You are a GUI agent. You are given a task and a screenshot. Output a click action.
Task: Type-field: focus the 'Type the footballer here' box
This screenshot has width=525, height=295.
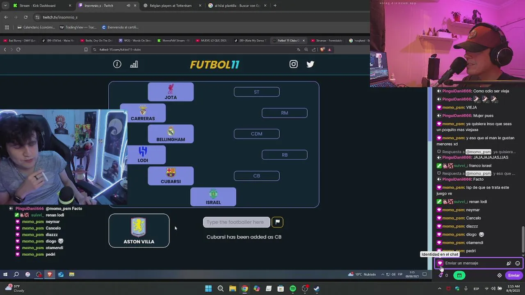pyautogui.click(x=236, y=222)
